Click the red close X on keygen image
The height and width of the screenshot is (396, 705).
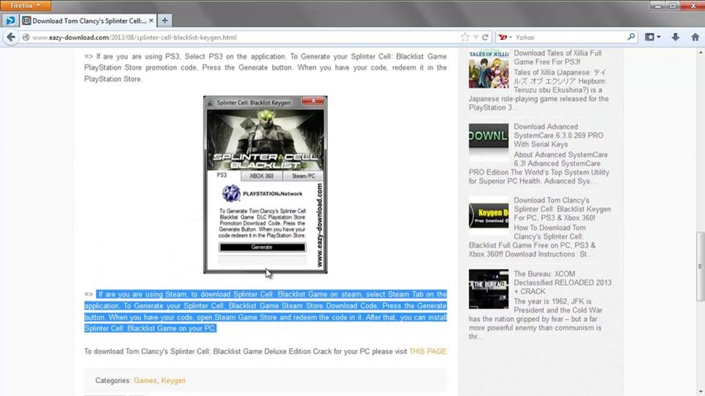[313, 101]
